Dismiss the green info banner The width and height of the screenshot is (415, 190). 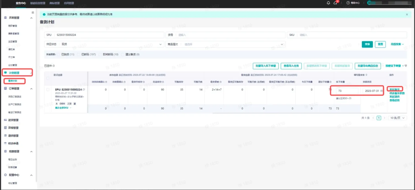point(407,14)
